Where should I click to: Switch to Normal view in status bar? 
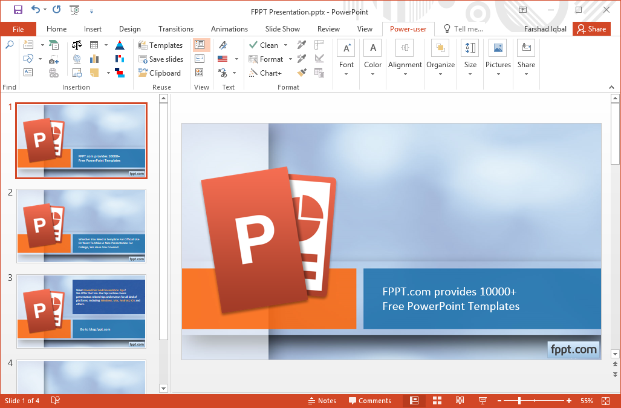click(x=414, y=401)
